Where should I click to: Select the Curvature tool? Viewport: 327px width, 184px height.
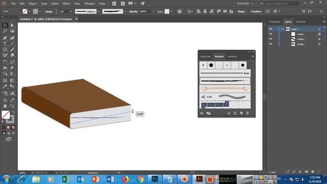(x=12, y=38)
